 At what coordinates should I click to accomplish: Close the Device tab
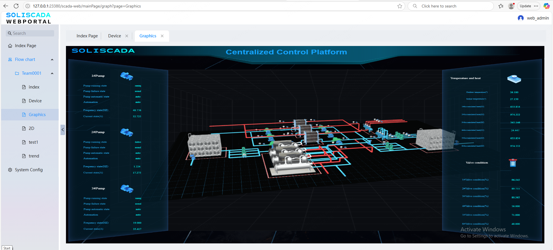(x=127, y=36)
